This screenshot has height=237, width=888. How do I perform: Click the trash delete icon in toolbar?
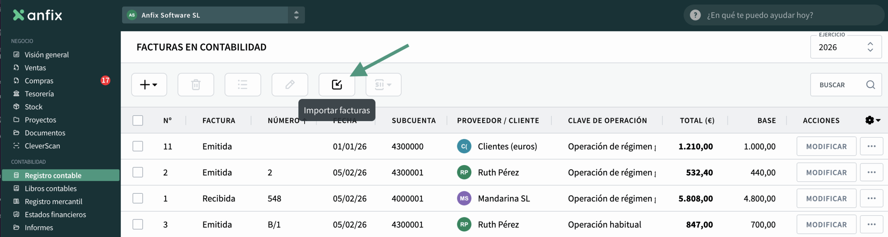tap(196, 84)
